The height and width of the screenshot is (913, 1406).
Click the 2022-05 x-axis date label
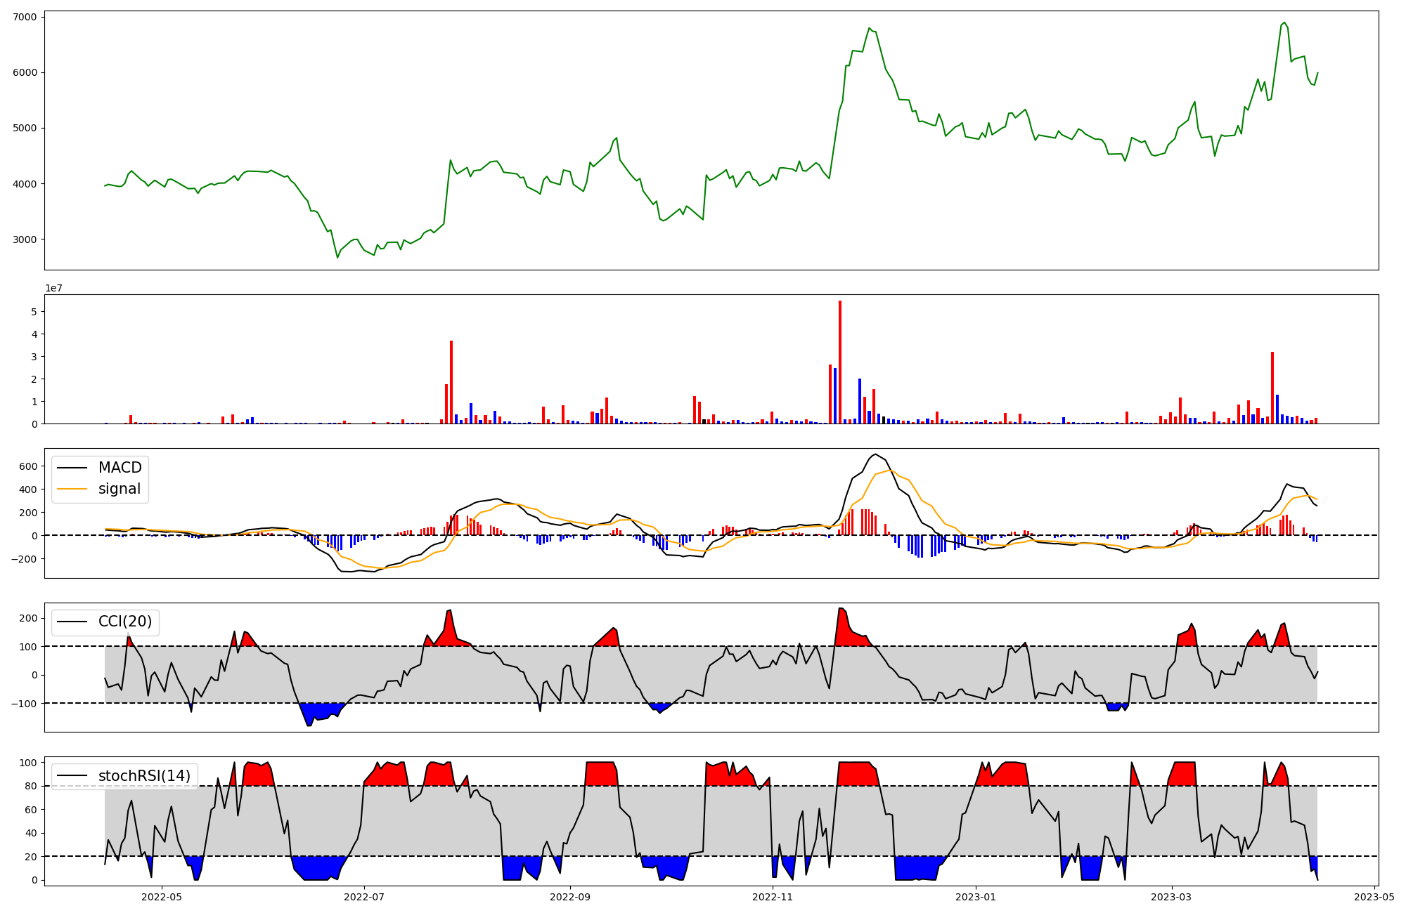(162, 897)
